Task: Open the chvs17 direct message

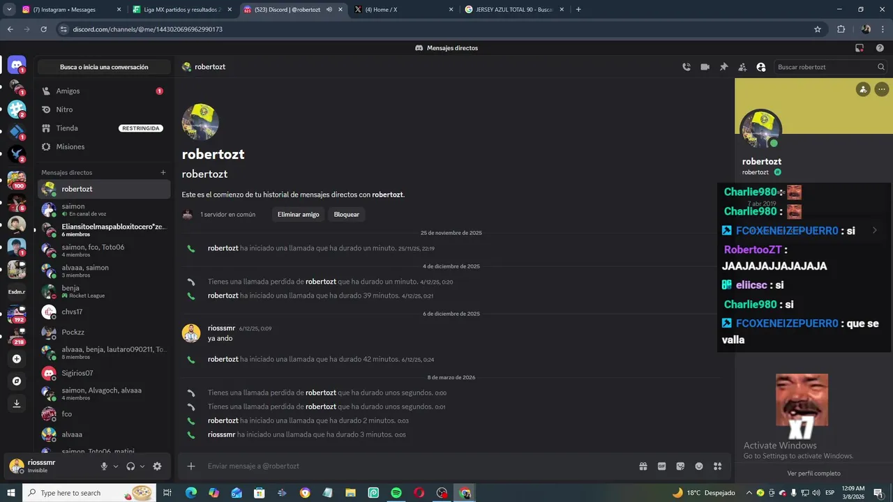Action: tap(104, 312)
